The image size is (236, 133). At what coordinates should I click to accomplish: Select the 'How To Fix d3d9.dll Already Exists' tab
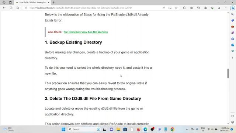[33, 3]
